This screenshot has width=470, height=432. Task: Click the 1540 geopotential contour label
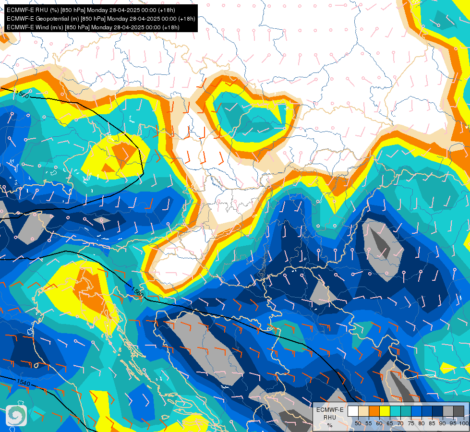pyautogui.click(x=24, y=383)
